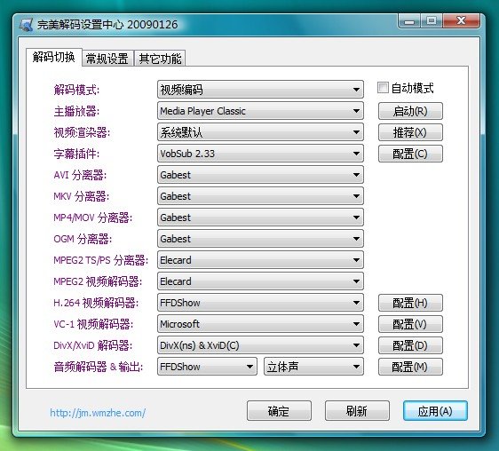The image size is (499, 451).
Task: Click the 解码模式: label
Action: coord(76,90)
